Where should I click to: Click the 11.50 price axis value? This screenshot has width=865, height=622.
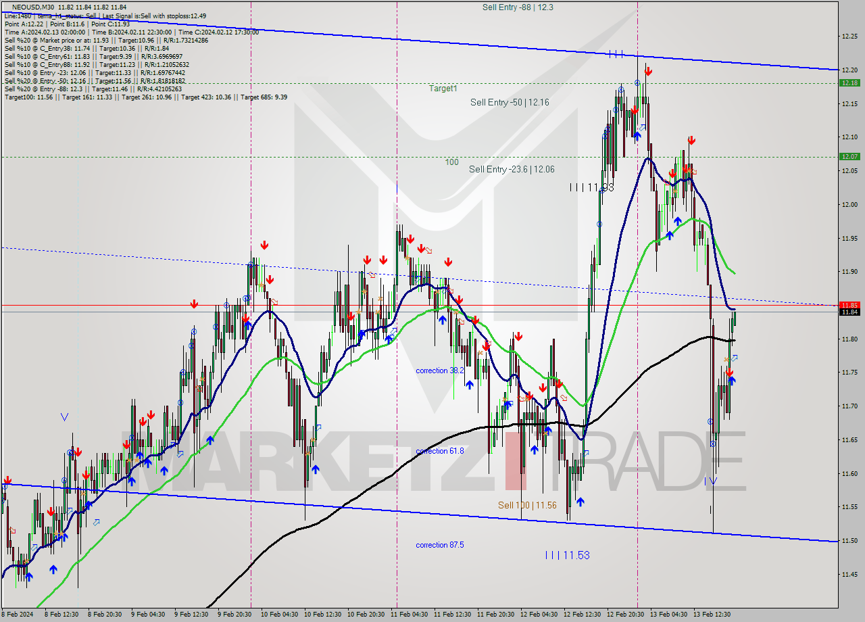pos(849,541)
